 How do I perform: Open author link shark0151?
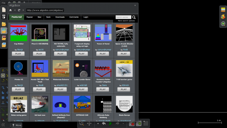tap(62, 85)
